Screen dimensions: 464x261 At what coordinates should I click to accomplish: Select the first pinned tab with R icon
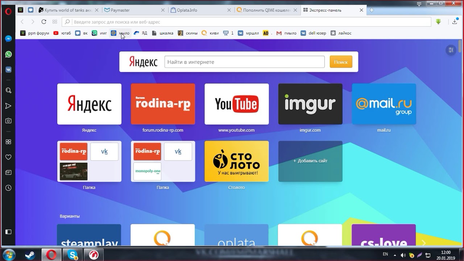(x=21, y=10)
